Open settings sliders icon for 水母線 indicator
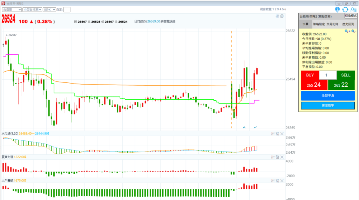Viewport: 359px width, 200px height. (272, 133)
